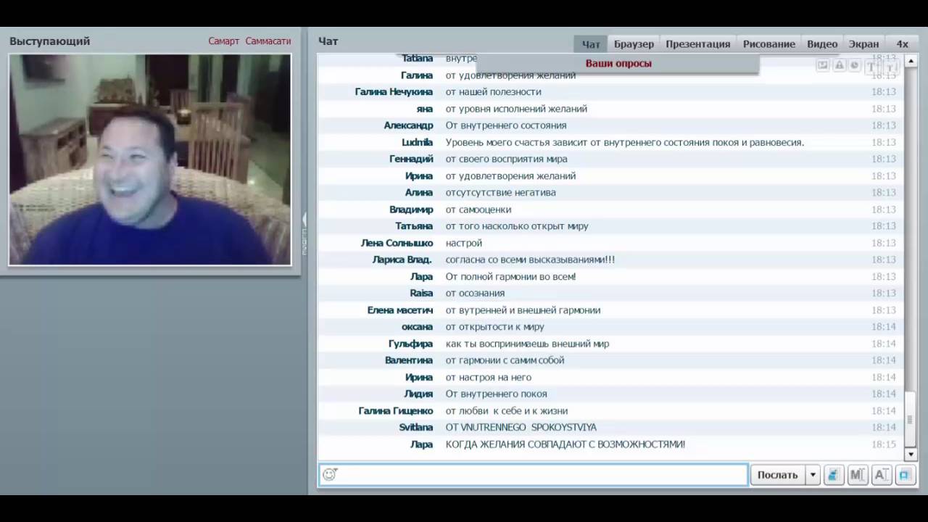The width and height of the screenshot is (928, 522).
Task: Click username Лидия in chat
Action: click(418, 394)
